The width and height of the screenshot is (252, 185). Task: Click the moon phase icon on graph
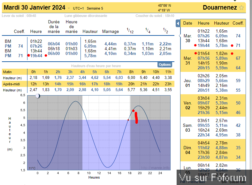point(38,96)
